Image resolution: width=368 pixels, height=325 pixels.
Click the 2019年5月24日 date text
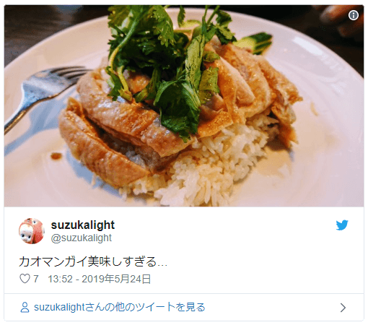116,279
